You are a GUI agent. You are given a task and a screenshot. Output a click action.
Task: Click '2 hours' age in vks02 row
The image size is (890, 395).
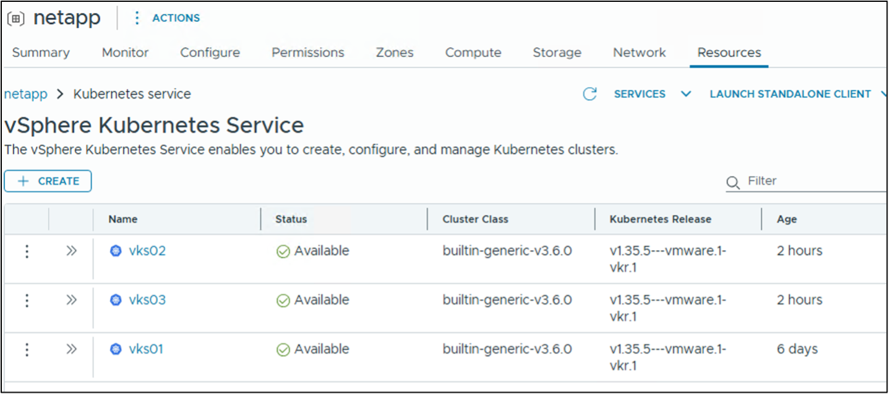point(800,251)
